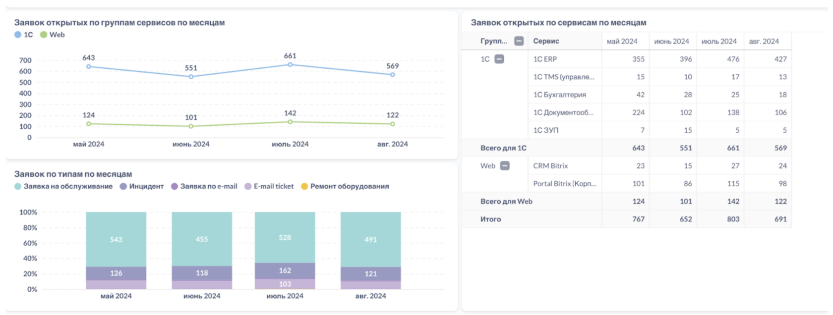Image resolution: width=833 pixels, height=315 pixels.
Task: Click the Сервис column header
Action: [x=546, y=41]
